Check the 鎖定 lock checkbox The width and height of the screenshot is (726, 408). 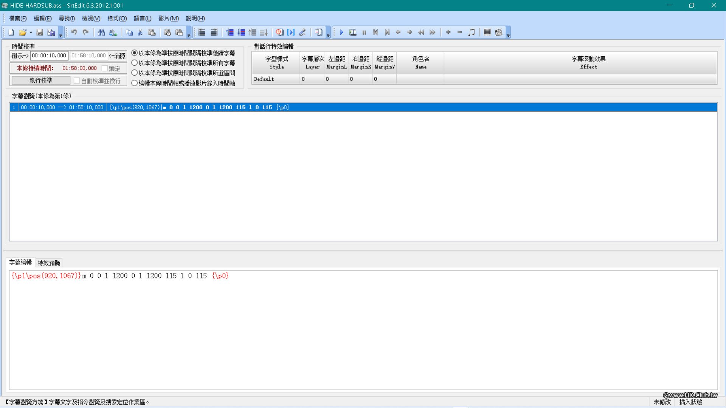[105, 68]
